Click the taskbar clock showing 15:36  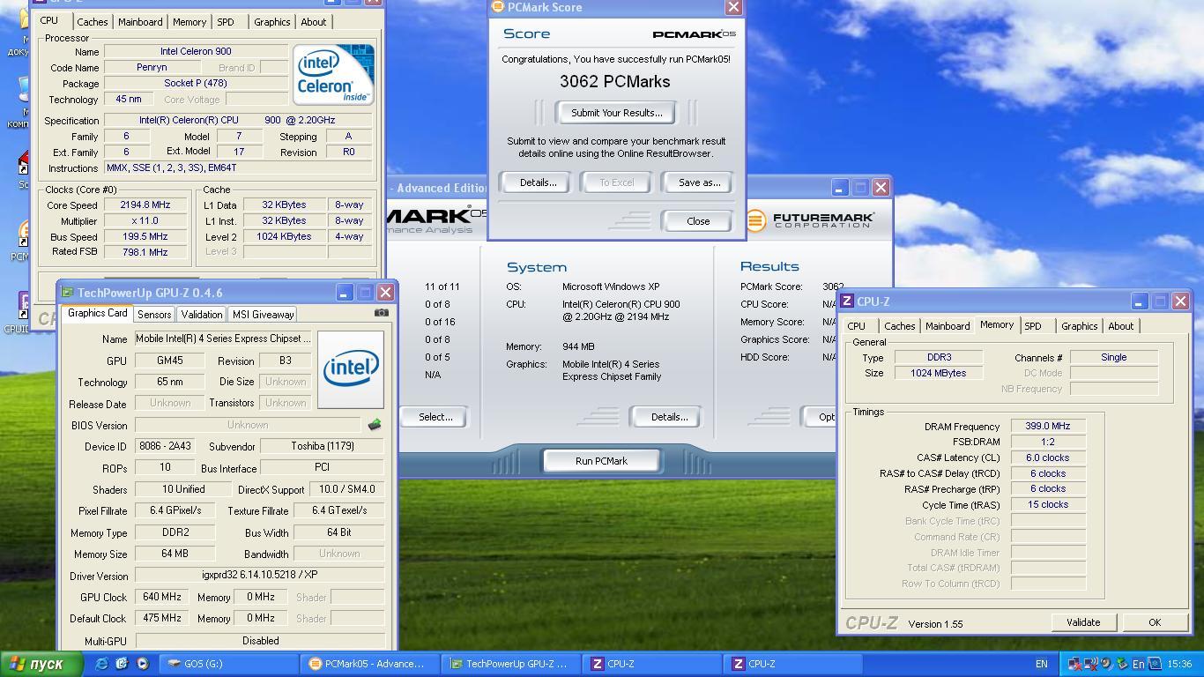click(x=1178, y=664)
